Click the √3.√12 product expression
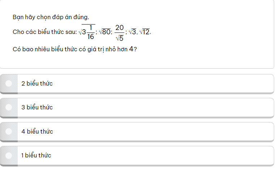Viewport: 276px width, 169px height. 139,32
